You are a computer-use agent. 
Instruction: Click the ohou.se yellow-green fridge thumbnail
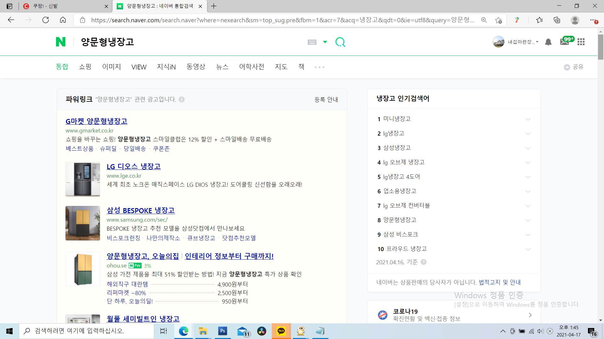83,269
